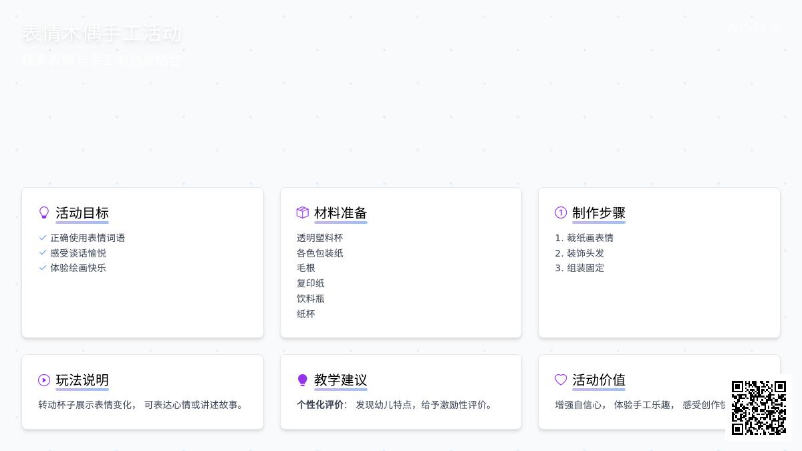Click the checkmark next to 体验绘画快乐

click(43, 268)
